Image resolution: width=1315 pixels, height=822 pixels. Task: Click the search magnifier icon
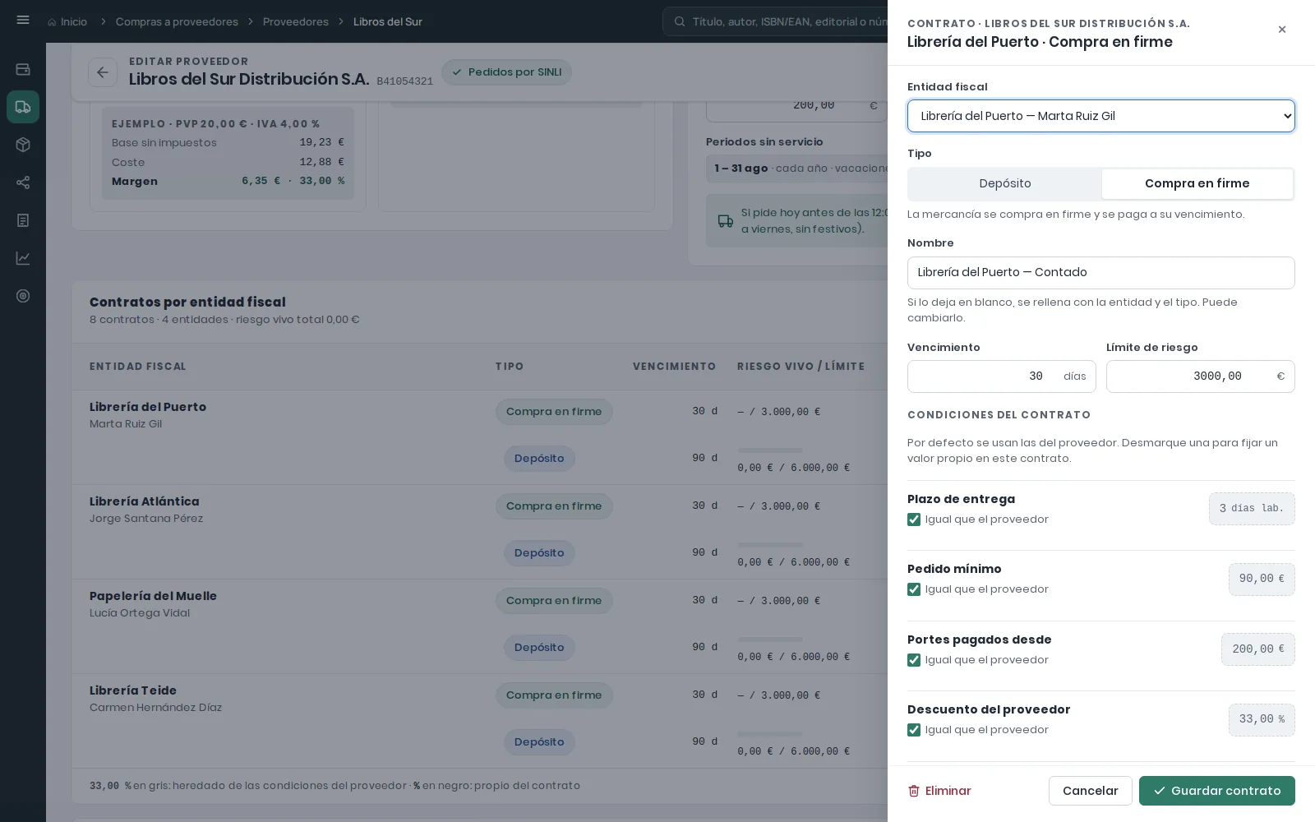680,22
